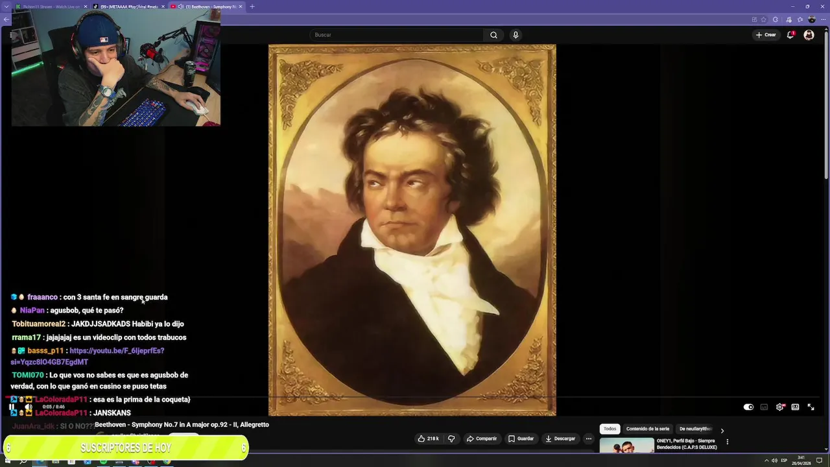Select the Todos filter chip
This screenshot has width=830, height=467.
pyautogui.click(x=610, y=429)
